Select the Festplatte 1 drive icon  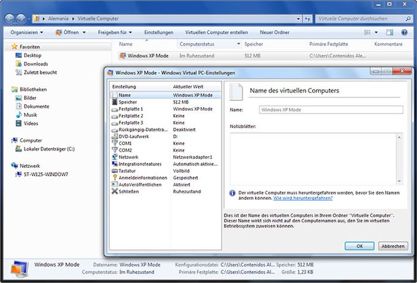(x=115, y=109)
